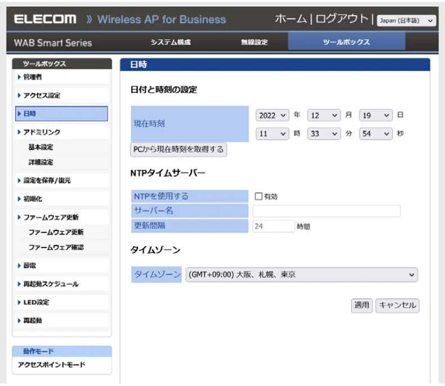Select the ツールボックス tab
This screenshot has width=445, height=386.
coord(347,42)
